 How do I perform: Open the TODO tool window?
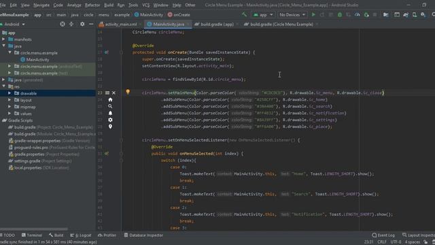pos(7,235)
